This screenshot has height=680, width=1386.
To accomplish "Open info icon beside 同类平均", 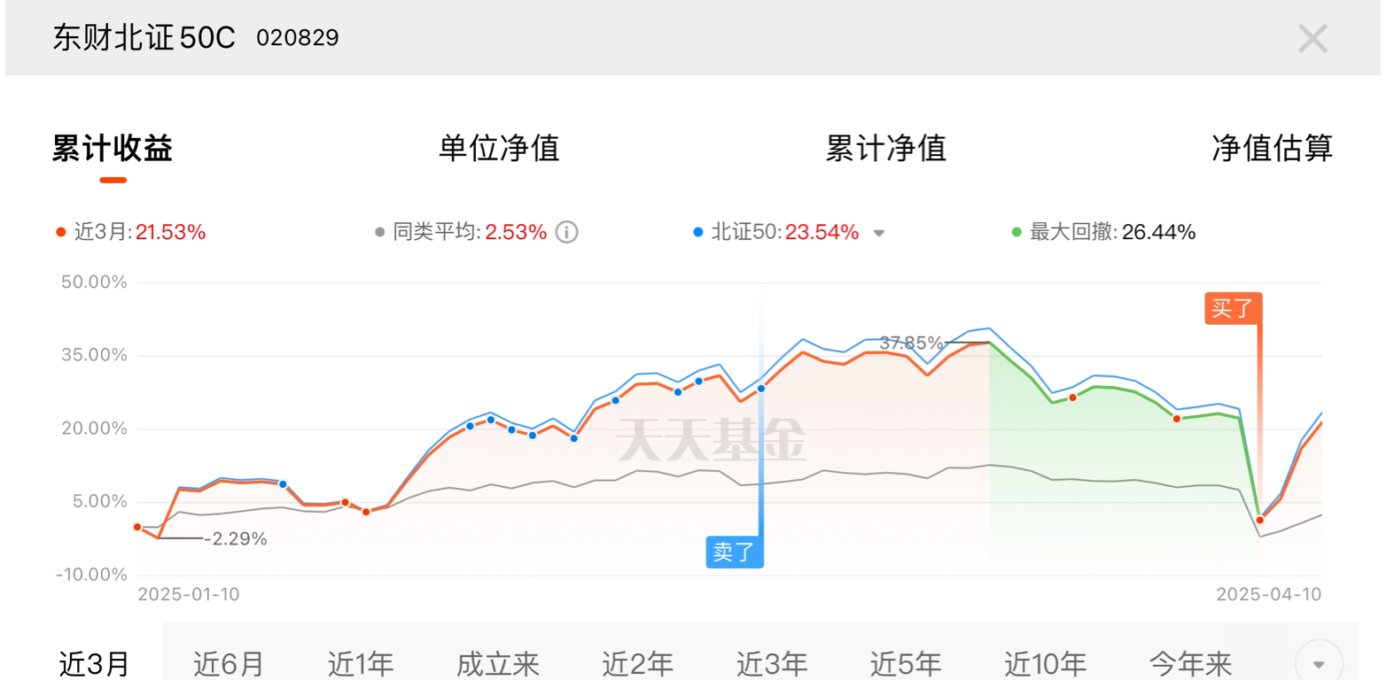I will 566,233.
